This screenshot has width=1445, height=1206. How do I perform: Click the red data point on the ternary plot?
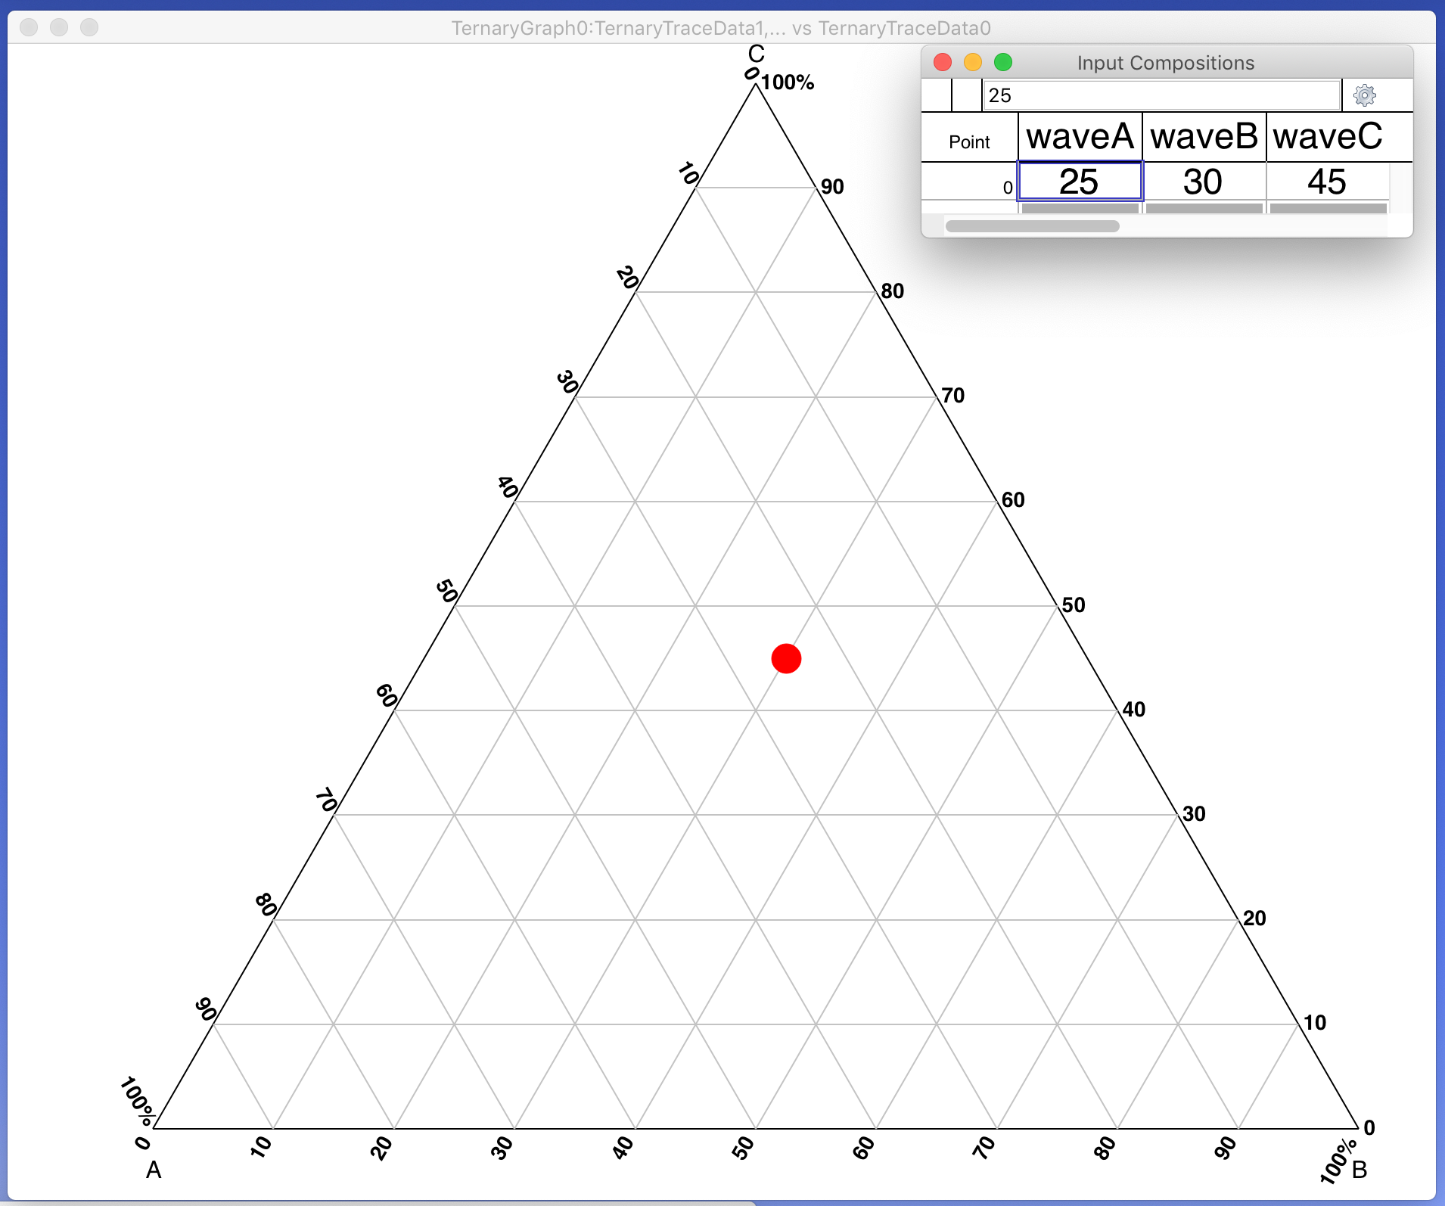pos(786,658)
